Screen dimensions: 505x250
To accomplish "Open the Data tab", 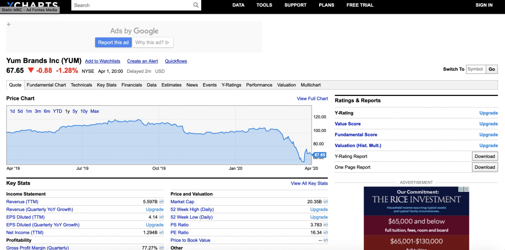I will [152, 85].
